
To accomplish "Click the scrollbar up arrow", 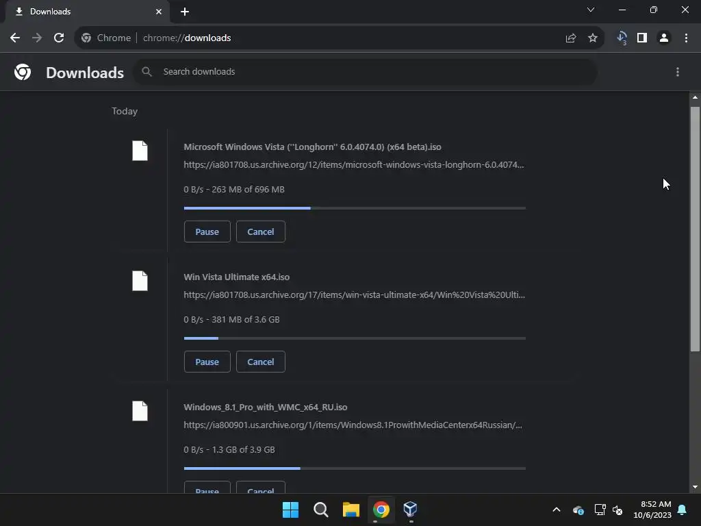I will pyautogui.click(x=695, y=97).
